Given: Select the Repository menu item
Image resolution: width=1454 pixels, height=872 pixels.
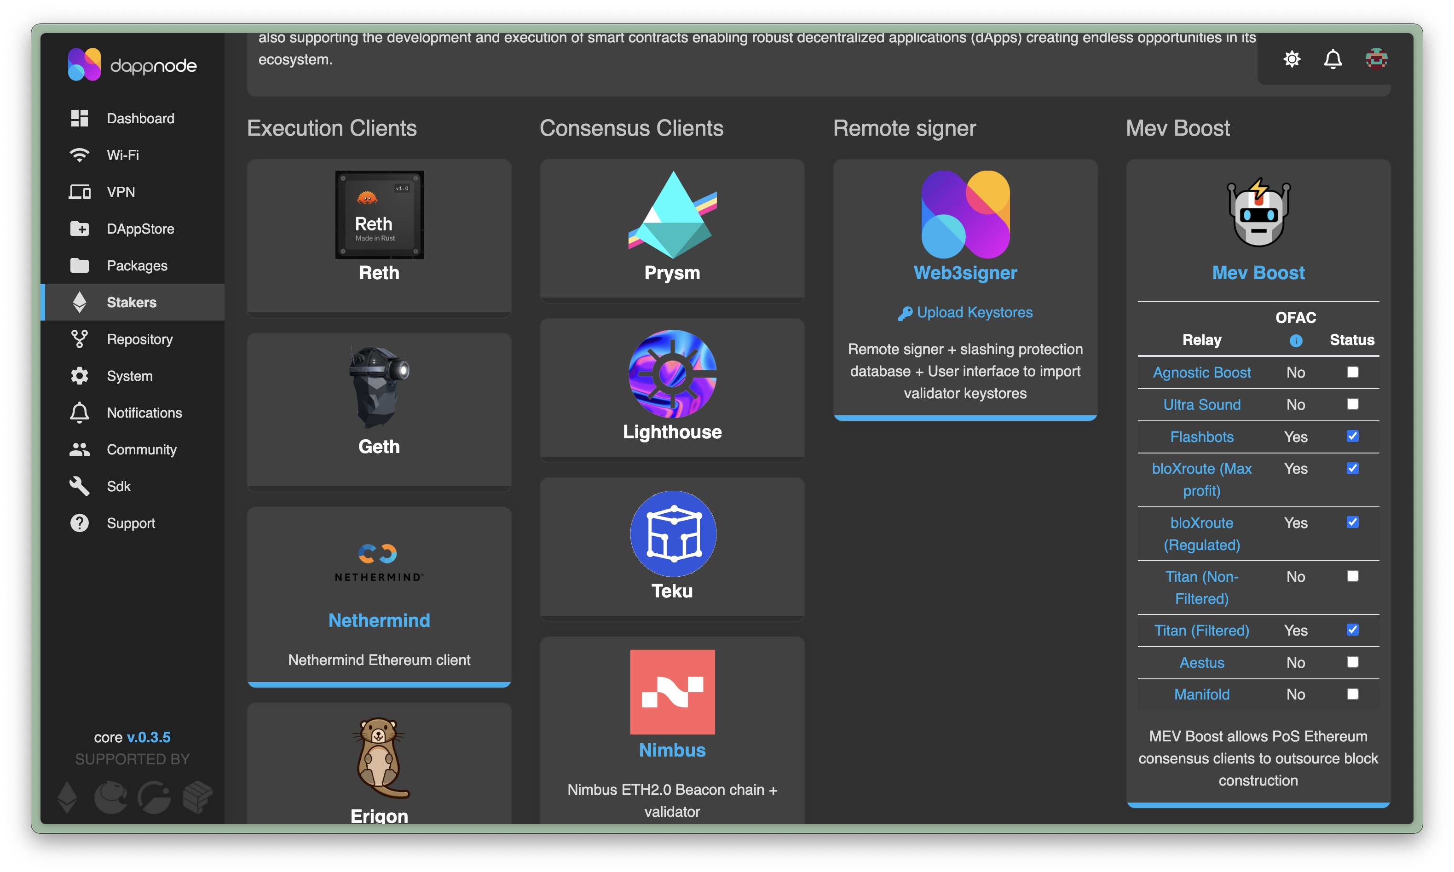Looking at the screenshot, I should 132,339.
